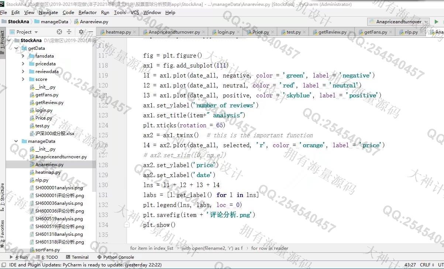The height and width of the screenshot is (269, 444).
Task: Open the VCS menu
Action: point(135,12)
